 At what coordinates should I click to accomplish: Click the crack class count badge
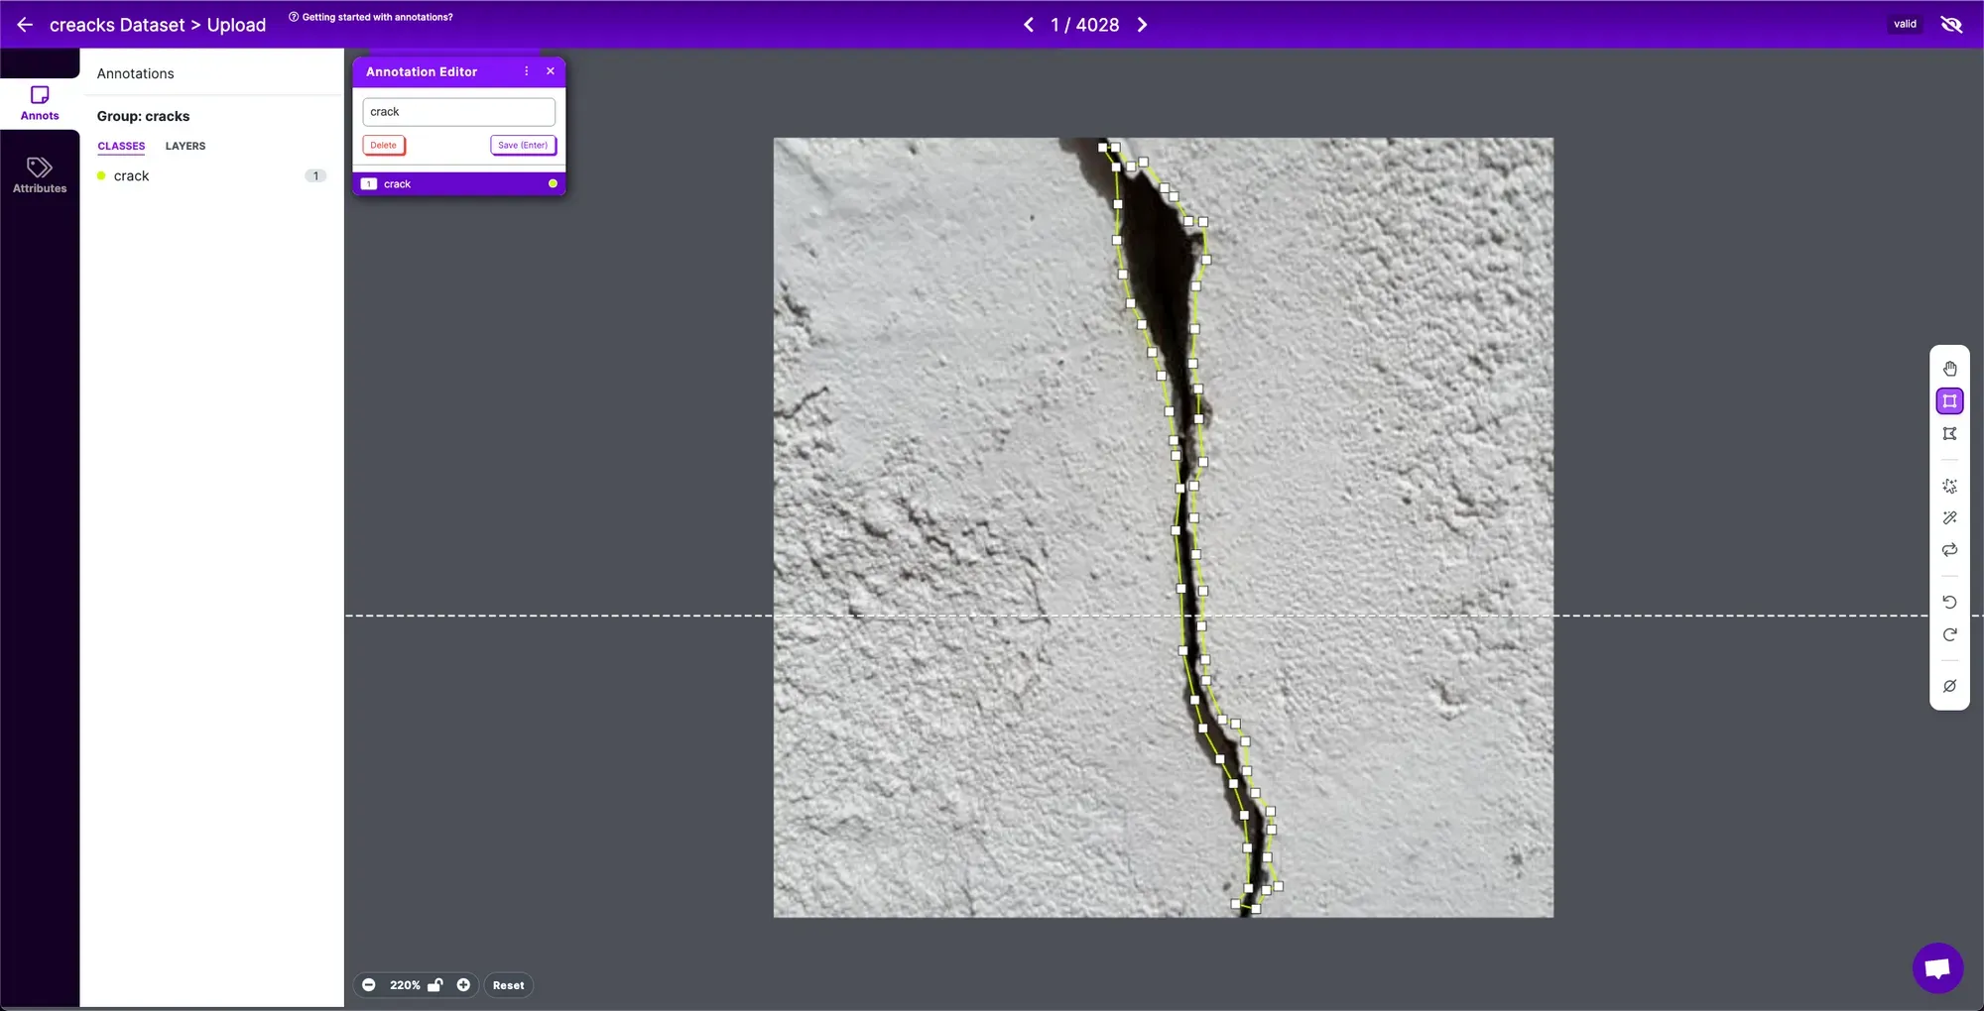click(315, 175)
